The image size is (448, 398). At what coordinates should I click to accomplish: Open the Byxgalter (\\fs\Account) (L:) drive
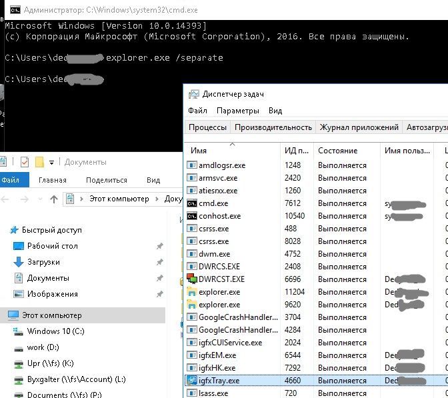pos(76,379)
